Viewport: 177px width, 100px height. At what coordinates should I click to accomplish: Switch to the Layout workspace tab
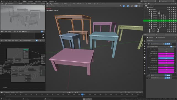25,1
